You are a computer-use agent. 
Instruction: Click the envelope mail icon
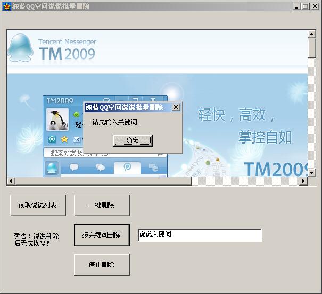77,140
